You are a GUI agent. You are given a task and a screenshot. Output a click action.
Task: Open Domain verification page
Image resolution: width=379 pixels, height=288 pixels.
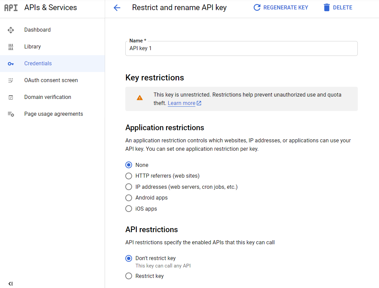53,97
